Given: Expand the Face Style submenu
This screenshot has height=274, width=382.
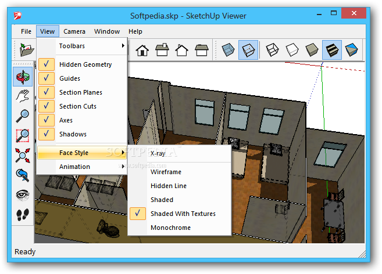Looking at the screenshot, I should (x=83, y=153).
